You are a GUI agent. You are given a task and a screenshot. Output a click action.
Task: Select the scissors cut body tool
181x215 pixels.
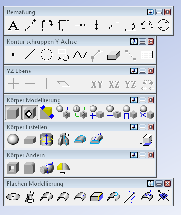(x=147, y=112)
